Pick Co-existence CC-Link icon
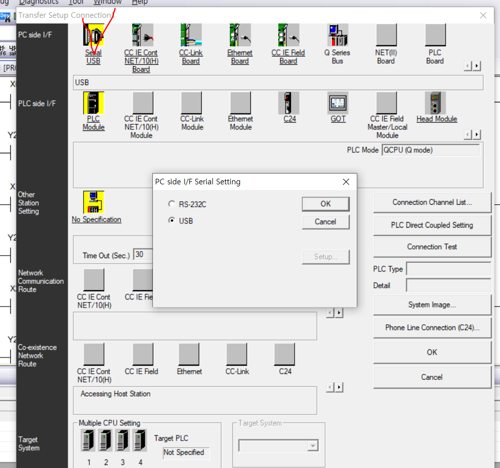Viewport: 500px width, 468px height. (236, 354)
